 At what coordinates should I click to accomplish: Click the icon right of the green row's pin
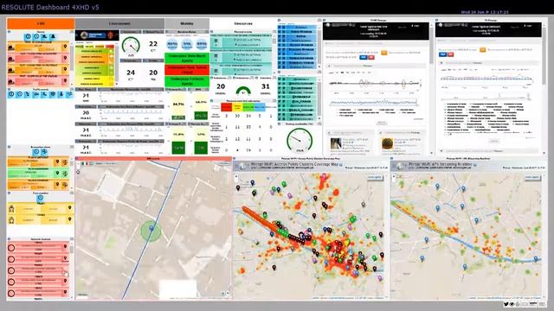[65, 173]
